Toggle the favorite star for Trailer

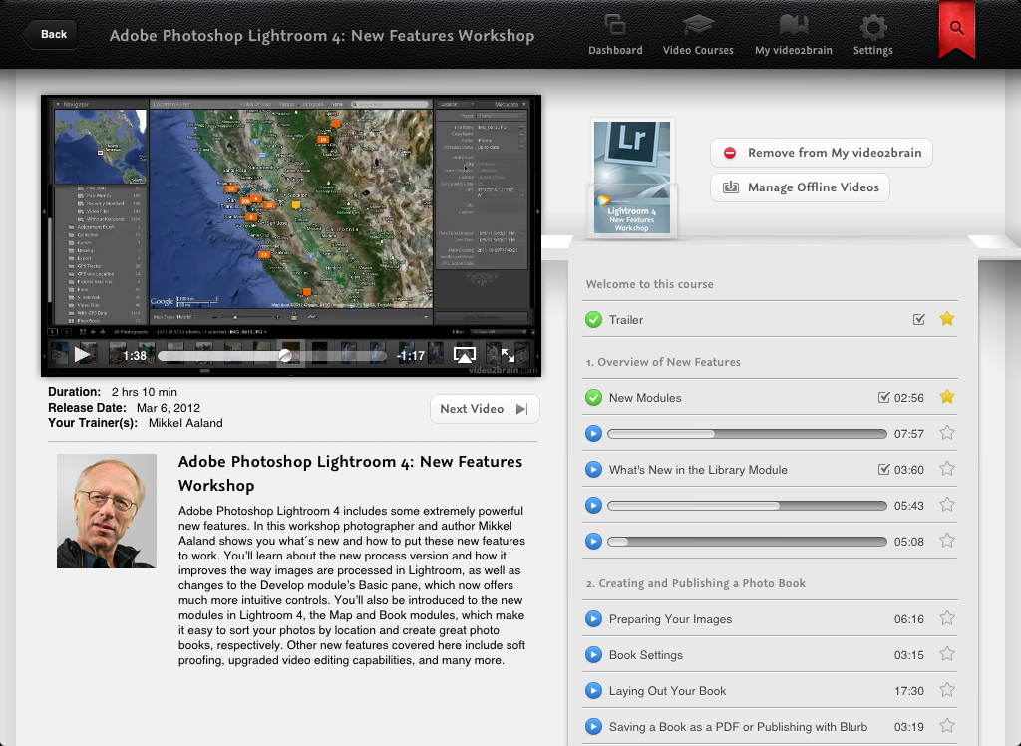coord(947,318)
